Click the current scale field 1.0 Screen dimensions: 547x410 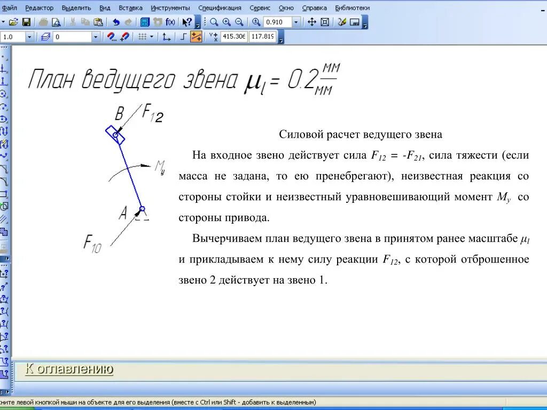tap(13, 37)
